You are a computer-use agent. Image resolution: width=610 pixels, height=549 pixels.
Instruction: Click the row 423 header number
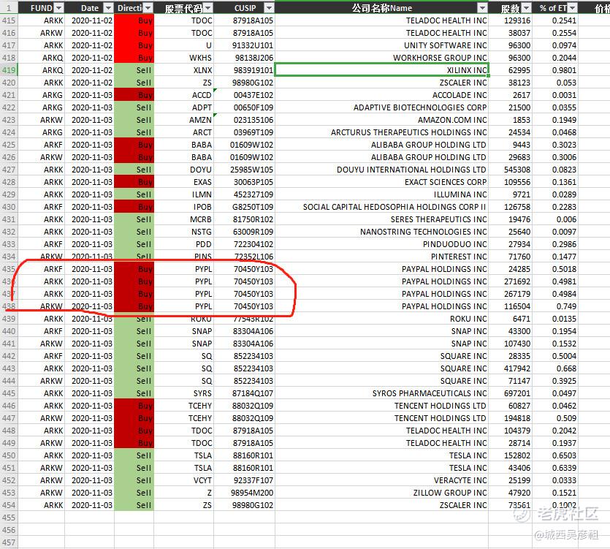(x=9, y=120)
